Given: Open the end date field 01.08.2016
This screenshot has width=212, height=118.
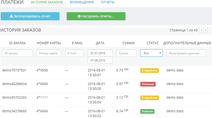Looking at the screenshot, I should coord(100,60).
